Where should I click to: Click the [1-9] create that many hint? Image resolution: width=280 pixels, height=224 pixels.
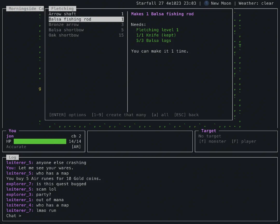(119, 115)
